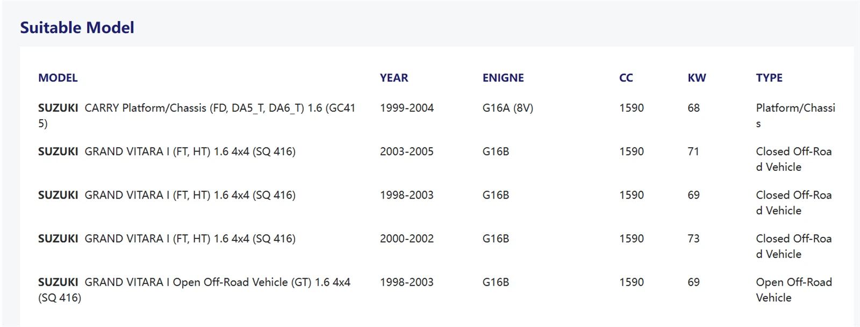
Task: Click G16B engine in the 2003-2005 row
Action: tap(495, 151)
